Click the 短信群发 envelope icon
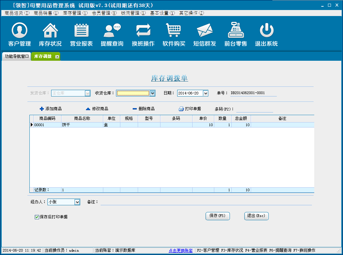The height and width of the screenshot is (255, 343). pos(205,31)
